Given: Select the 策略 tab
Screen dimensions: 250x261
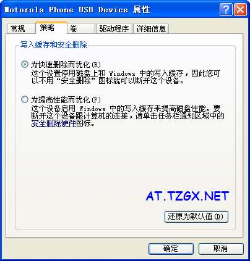Looking at the screenshot, I should tap(51, 28).
